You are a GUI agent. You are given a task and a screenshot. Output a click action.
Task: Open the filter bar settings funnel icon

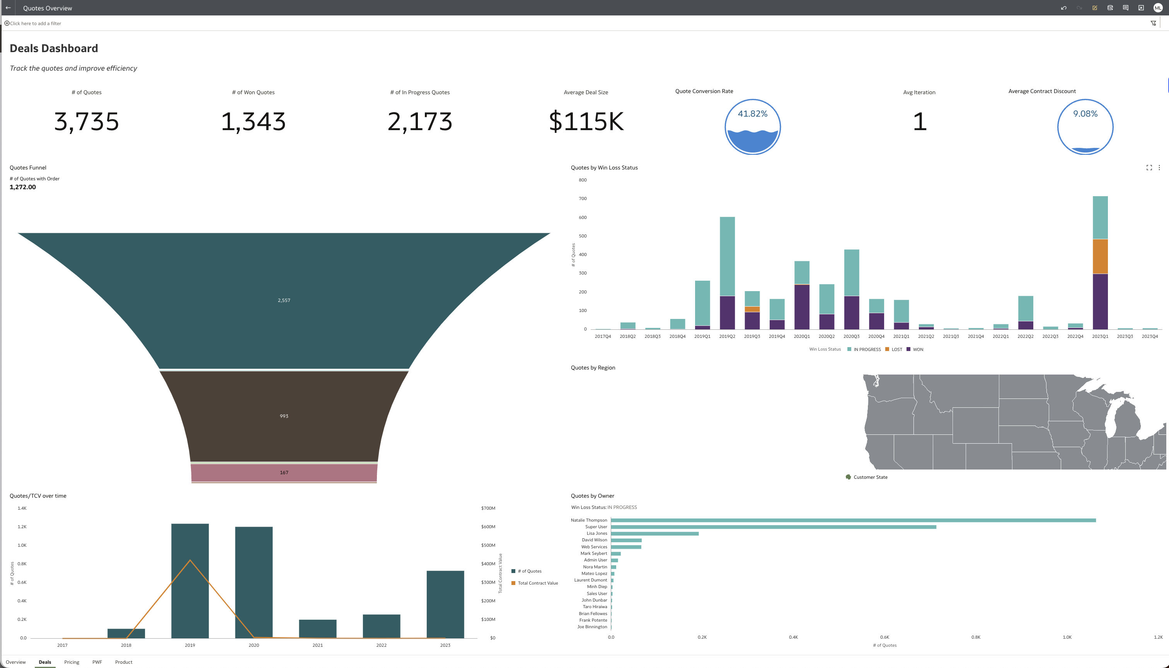tap(1153, 24)
